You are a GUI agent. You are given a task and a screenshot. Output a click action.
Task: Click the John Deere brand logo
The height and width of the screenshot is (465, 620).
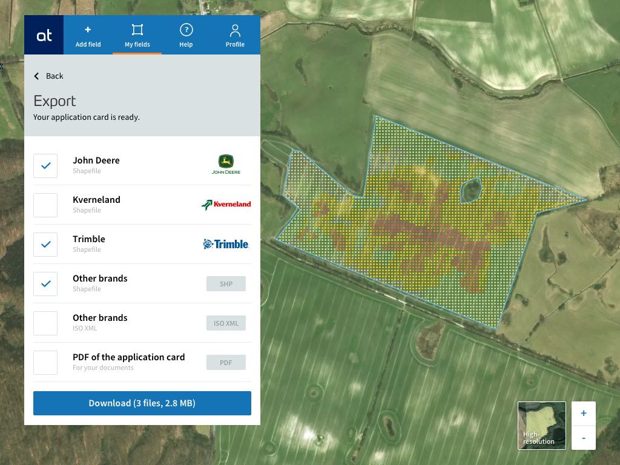click(226, 163)
